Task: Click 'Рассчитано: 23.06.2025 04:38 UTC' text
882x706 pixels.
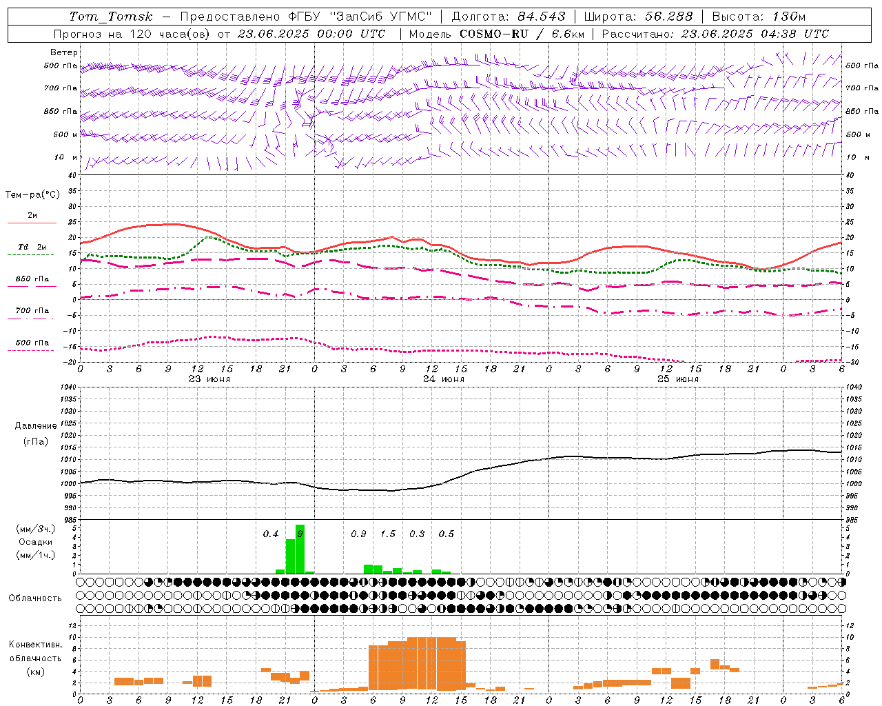Action: tap(715, 34)
